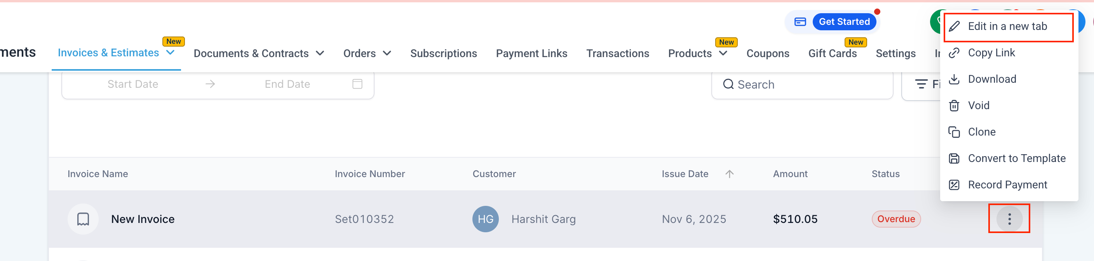Select the Start Date input

tap(132, 84)
